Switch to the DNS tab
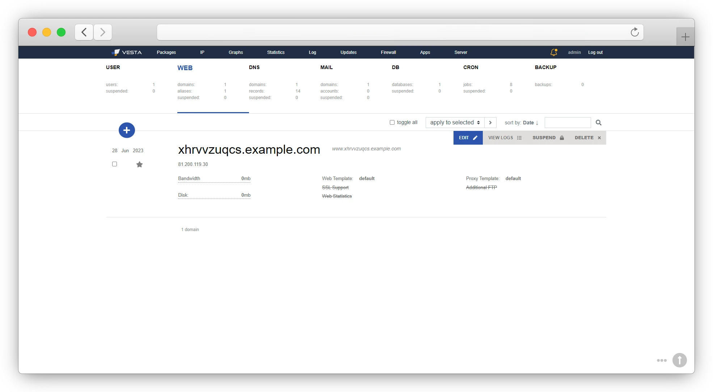 point(254,68)
